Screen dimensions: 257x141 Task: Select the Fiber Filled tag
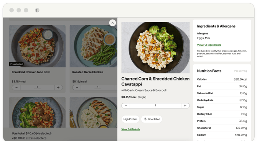pyautogui.click(x=152, y=119)
